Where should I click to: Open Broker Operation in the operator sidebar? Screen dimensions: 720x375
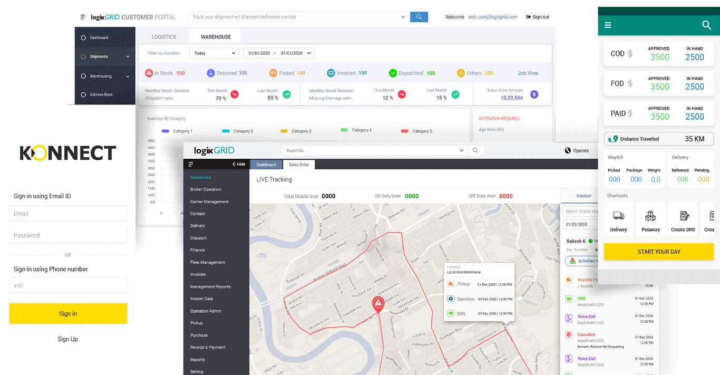206,189
